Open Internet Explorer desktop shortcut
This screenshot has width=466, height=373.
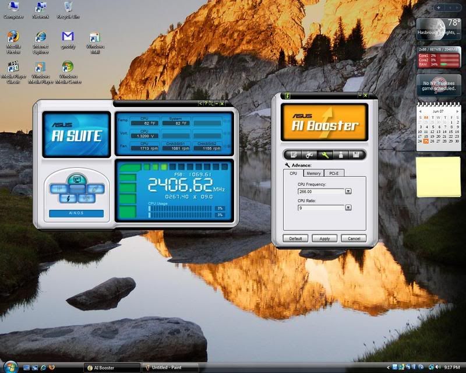pyautogui.click(x=41, y=42)
